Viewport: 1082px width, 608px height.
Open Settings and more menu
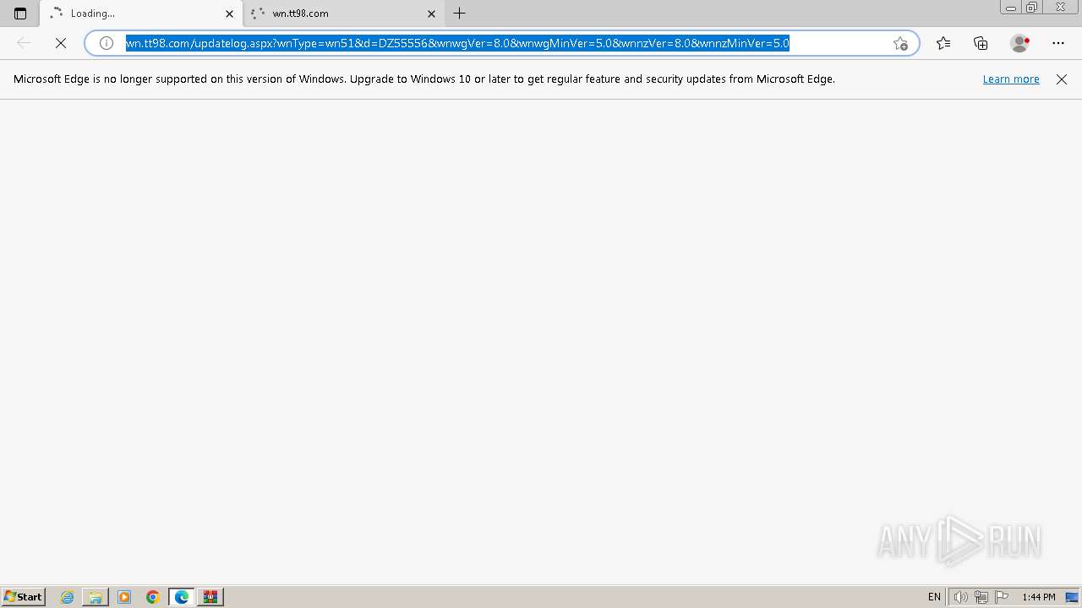[x=1058, y=43]
